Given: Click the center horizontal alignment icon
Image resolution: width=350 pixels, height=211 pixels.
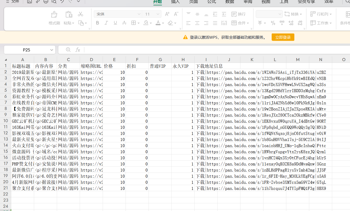Looking at the screenshot, I should pos(197,23).
